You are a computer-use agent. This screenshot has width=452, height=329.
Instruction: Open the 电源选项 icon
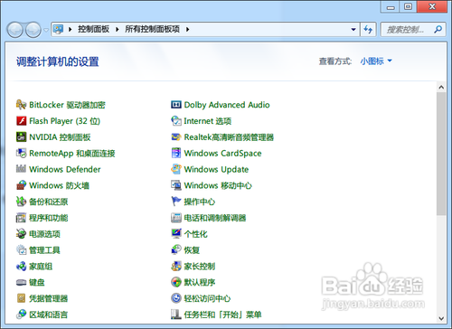(x=21, y=234)
